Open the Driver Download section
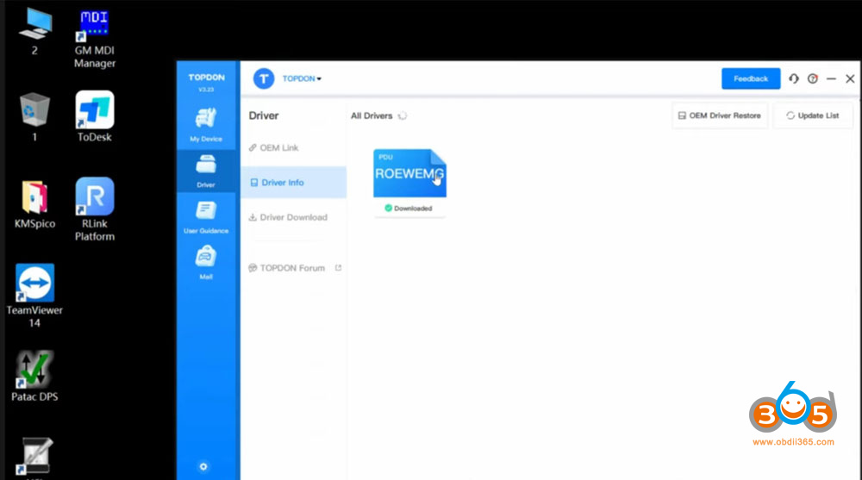 [293, 217]
